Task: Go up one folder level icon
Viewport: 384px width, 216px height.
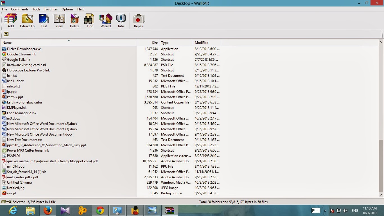Action: coord(6,34)
